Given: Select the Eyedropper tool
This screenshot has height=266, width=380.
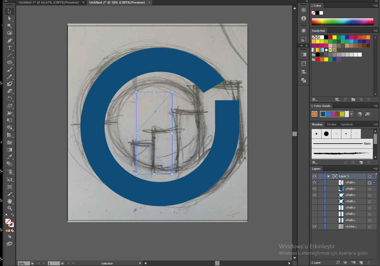Looking at the screenshot, I should [x=10, y=157].
